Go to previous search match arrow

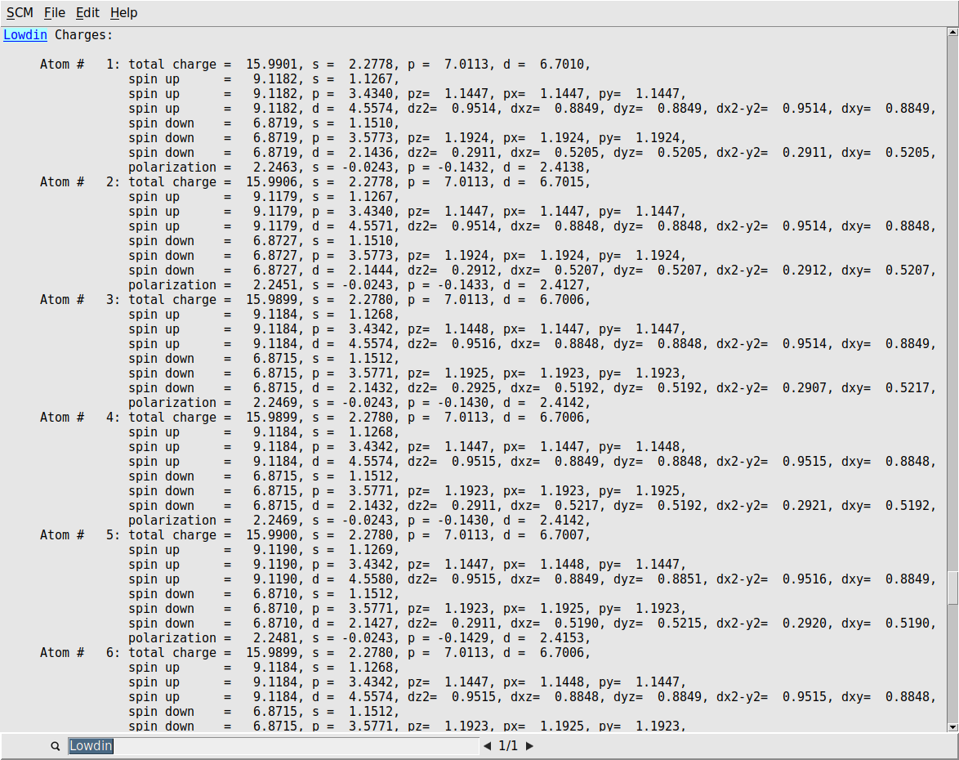[x=487, y=746]
